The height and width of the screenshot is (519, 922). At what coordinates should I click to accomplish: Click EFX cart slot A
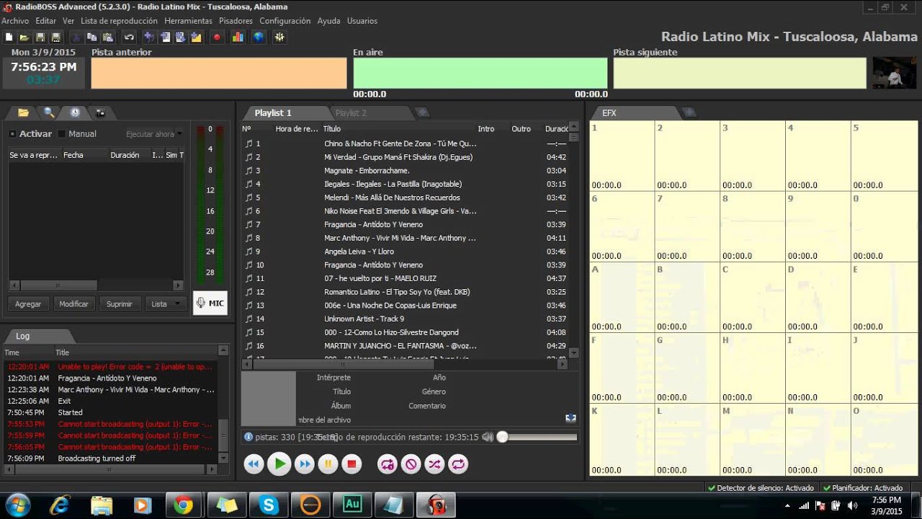coord(622,297)
